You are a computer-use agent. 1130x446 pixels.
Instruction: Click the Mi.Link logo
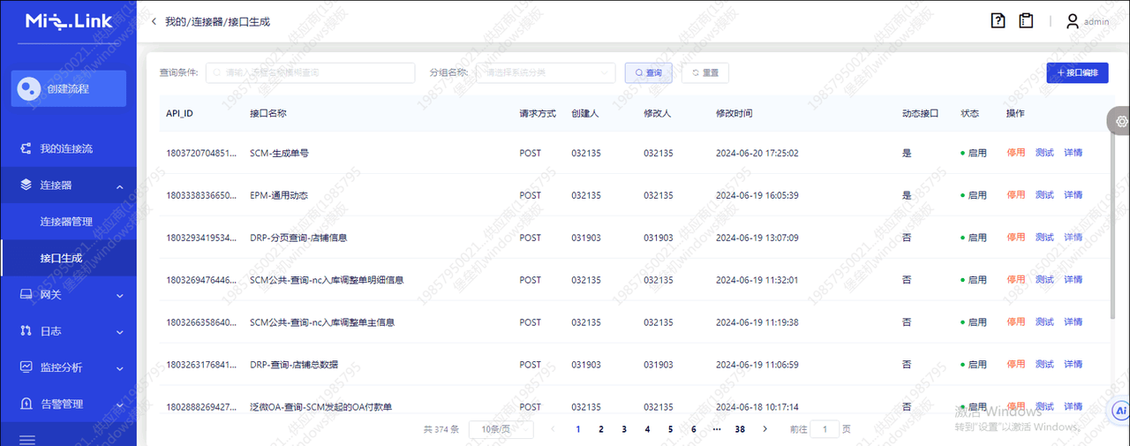pos(69,21)
